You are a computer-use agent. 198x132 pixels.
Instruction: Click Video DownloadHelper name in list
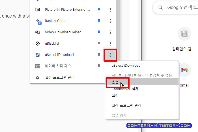coord(63,32)
